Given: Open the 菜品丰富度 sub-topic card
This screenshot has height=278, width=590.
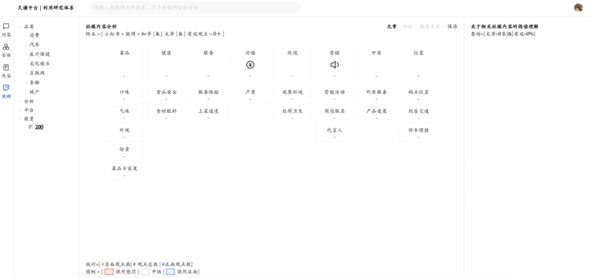Looking at the screenshot, I should [124, 172].
